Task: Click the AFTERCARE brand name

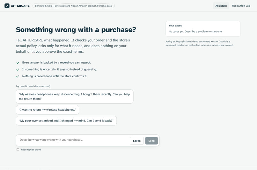Action: 20,6
